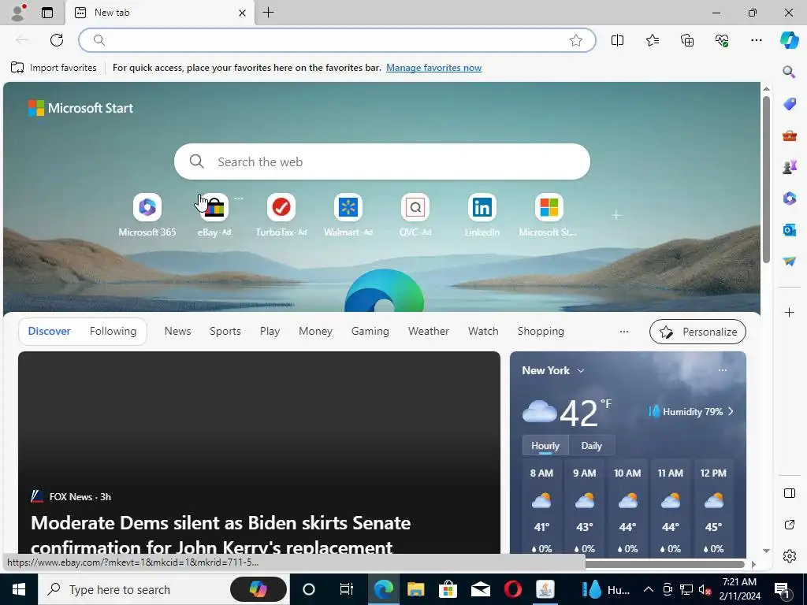The height and width of the screenshot is (605, 807).
Task: Open Windows Start menu
Action: pos(19,589)
